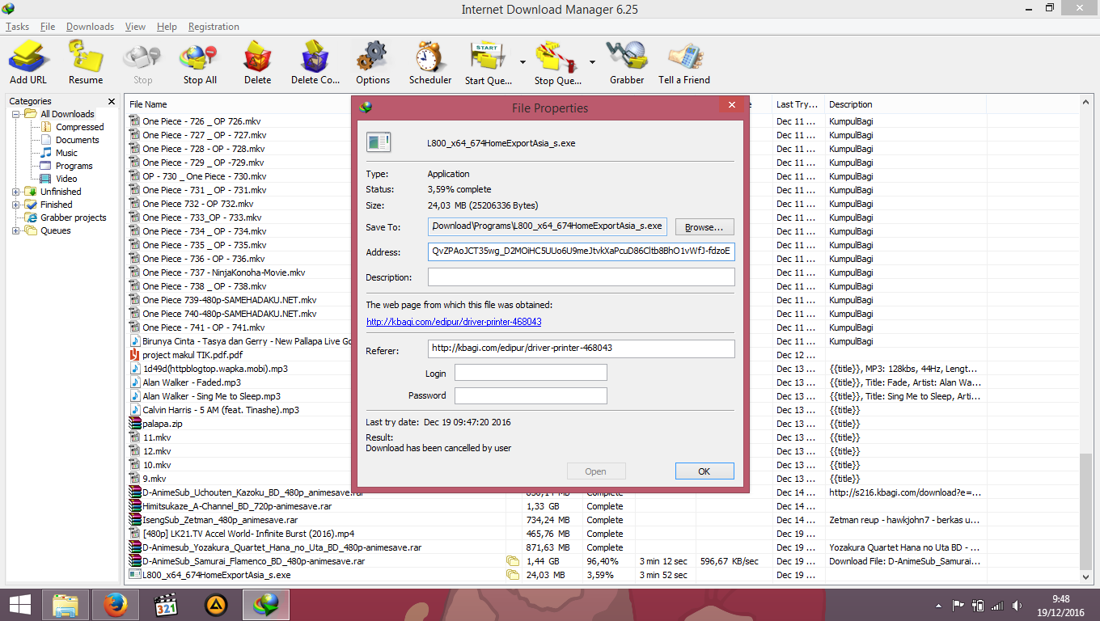This screenshot has width=1100, height=621.
Task: Open the View menu
Action: click(x=135, y=27)
